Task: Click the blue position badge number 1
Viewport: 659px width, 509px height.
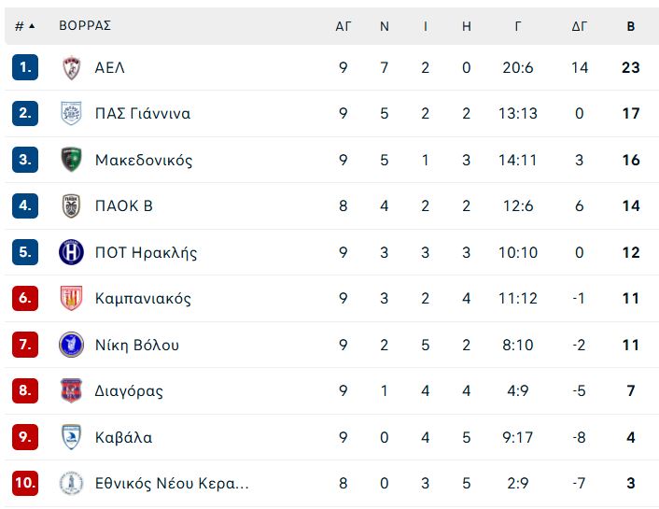Action: click(25, 67)
